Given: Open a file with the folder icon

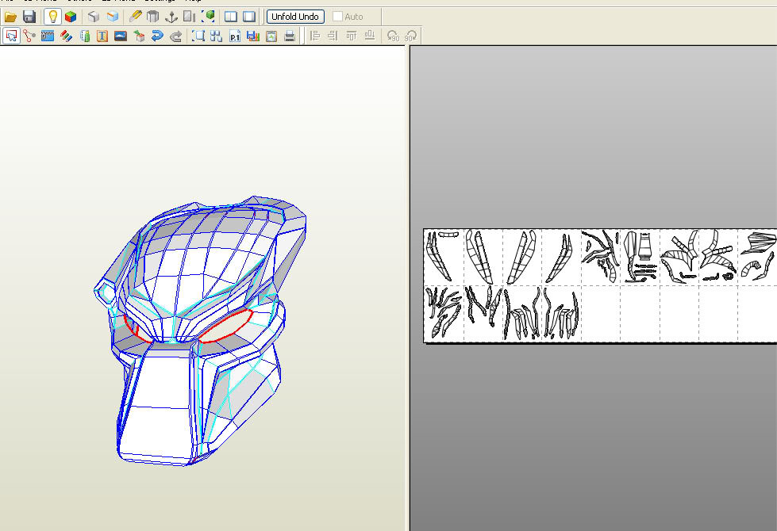Looking at the screenshot, I should click(10, 17).
